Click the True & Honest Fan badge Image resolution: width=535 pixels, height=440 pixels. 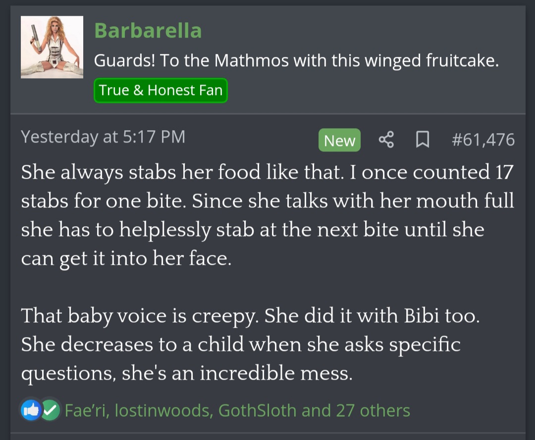click(x=160, y=90)
